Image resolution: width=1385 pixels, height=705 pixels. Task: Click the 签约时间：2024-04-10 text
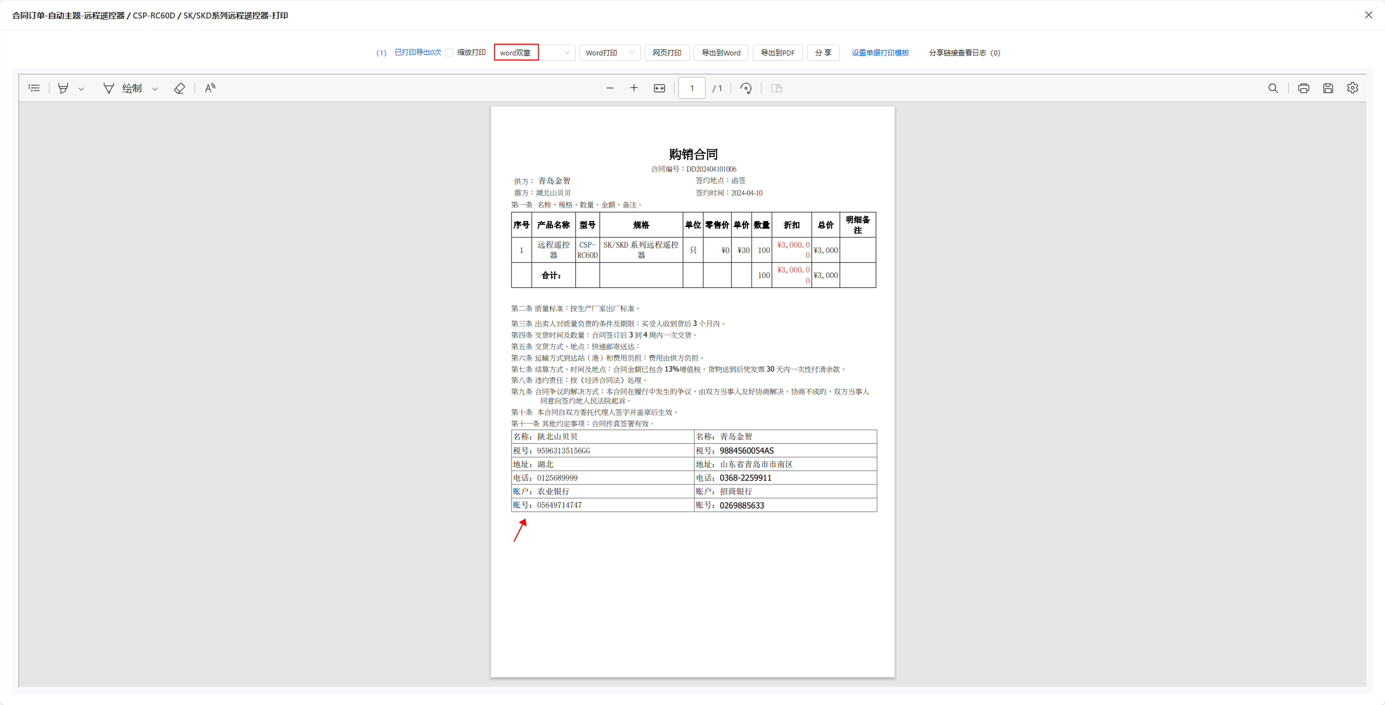tap(729, 193)
